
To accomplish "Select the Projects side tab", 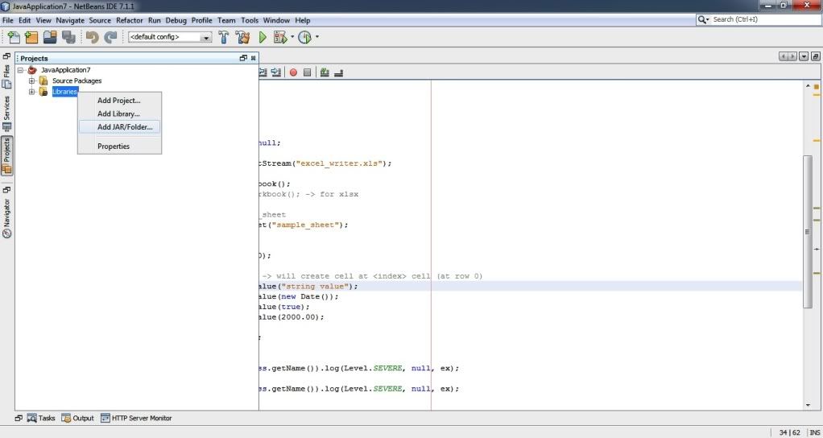I will 6,155.
